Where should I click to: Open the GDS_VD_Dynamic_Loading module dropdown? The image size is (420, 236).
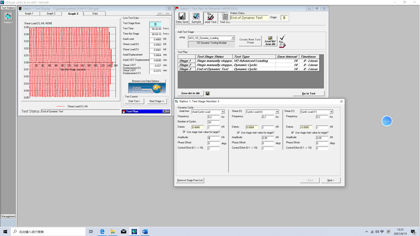pyautogui.click(x=233, y=38)
